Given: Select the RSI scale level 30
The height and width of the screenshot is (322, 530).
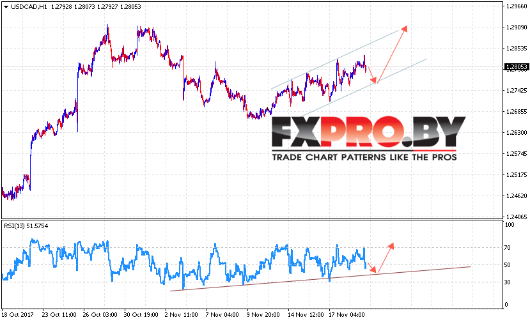Looking at the screenshot, I should click(507, 282).
